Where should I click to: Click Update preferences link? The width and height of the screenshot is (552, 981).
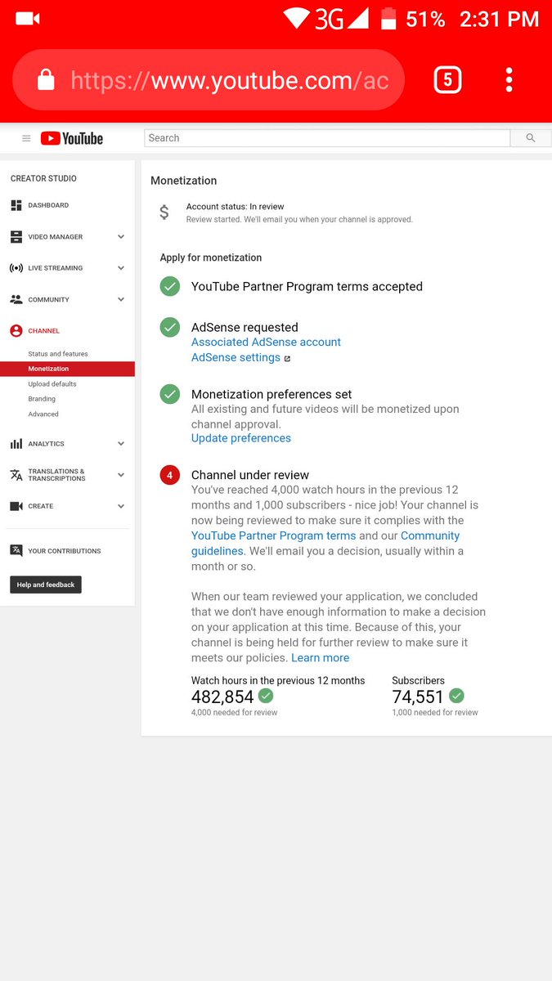241,438
